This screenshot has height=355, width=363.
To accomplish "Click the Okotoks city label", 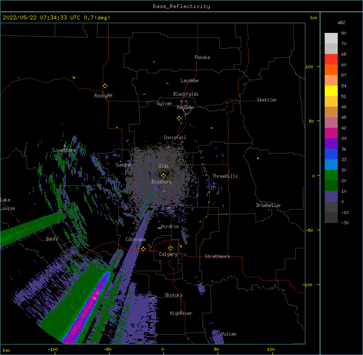I will click(x=173, y=295).
